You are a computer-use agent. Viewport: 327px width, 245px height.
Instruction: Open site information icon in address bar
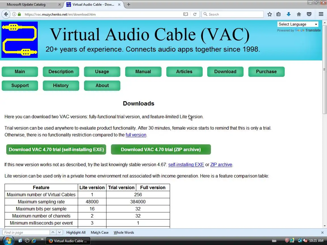coord(14,14)
